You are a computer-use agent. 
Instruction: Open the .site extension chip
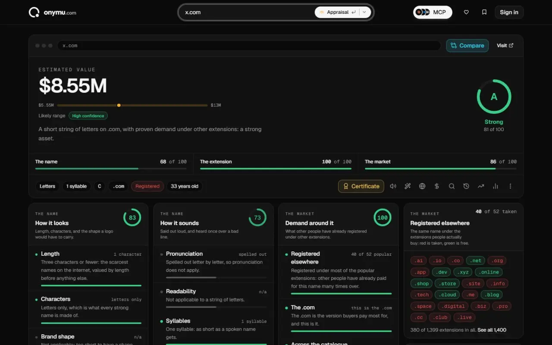[473, 283]
